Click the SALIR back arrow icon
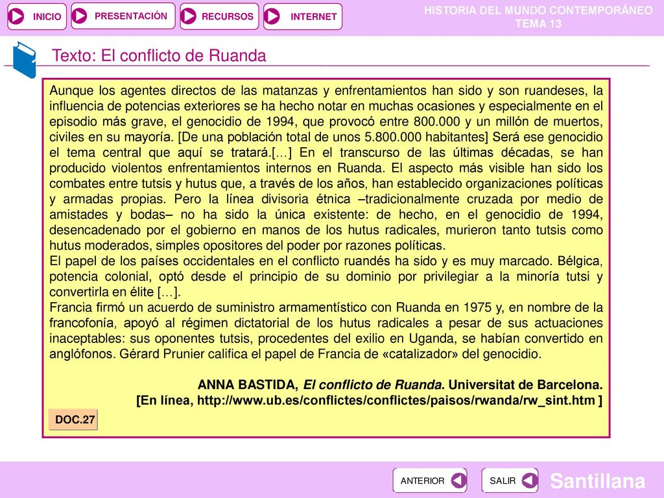664x498 pixels. point(529,480)
